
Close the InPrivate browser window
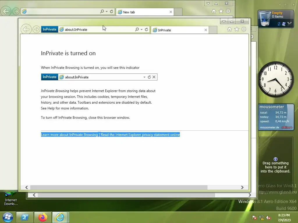(242, 21)
